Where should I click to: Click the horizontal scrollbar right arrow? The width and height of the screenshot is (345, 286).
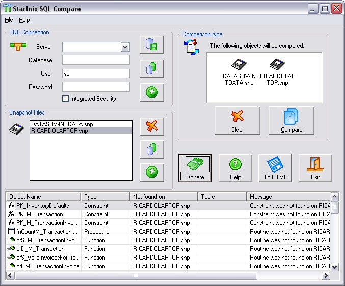326,275
